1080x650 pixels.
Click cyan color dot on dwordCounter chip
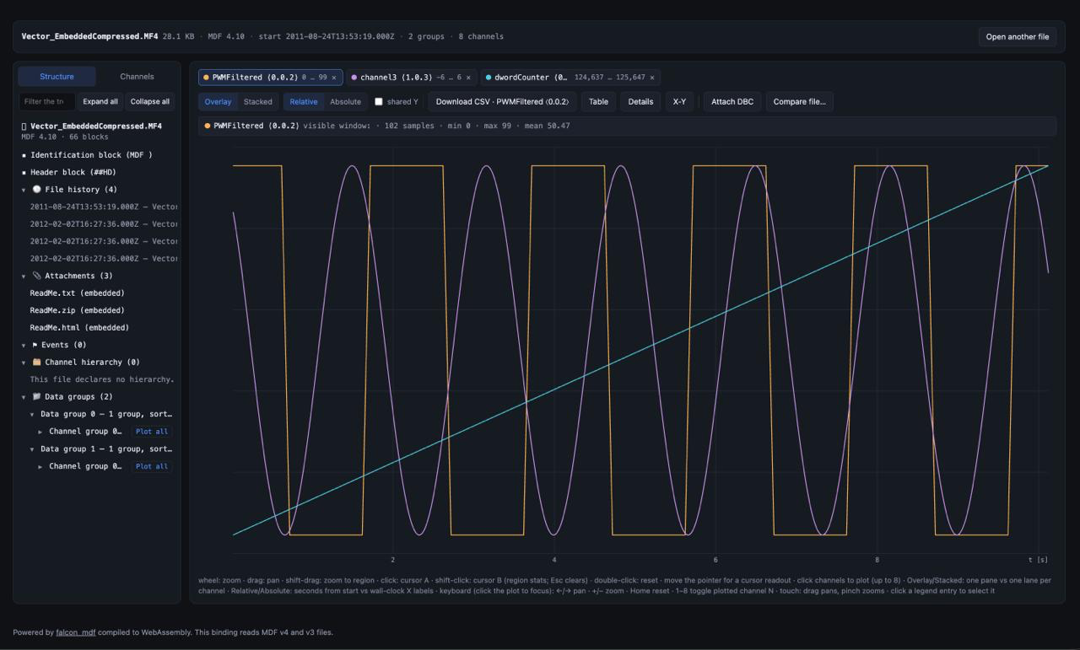[489, 78]
